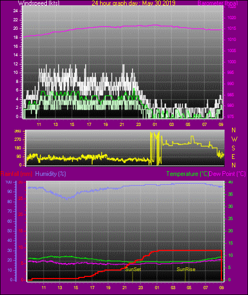This screenshot has width=248, height=295.
Task: Click the SunRise marker label
Action: coord(186,269)
